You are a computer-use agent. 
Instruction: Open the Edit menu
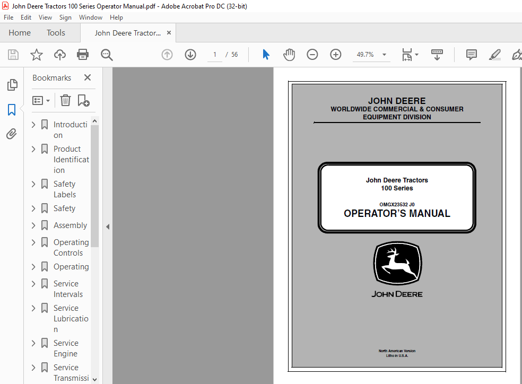[25, 18]
